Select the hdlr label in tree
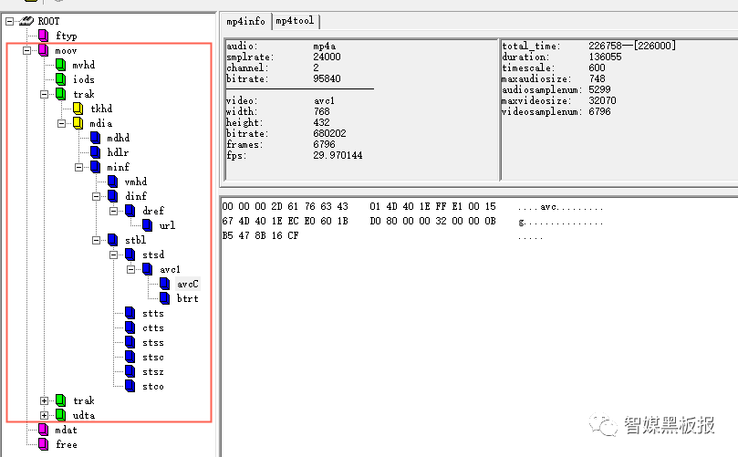 [x=118, y=152]
